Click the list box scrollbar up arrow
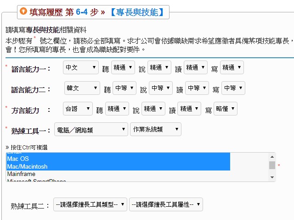The image size is (294, 220). point(272,156)
